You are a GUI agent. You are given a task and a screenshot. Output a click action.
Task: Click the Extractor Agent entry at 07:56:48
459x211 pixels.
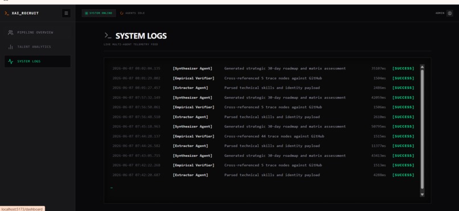click(x=190, y=117)
